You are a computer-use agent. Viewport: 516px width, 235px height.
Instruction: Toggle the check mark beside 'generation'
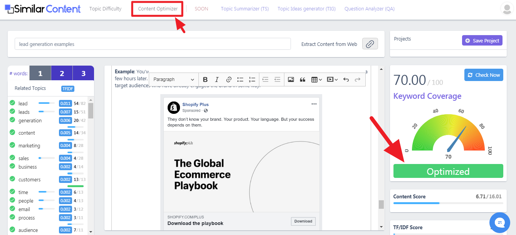(x=12, y=120)
